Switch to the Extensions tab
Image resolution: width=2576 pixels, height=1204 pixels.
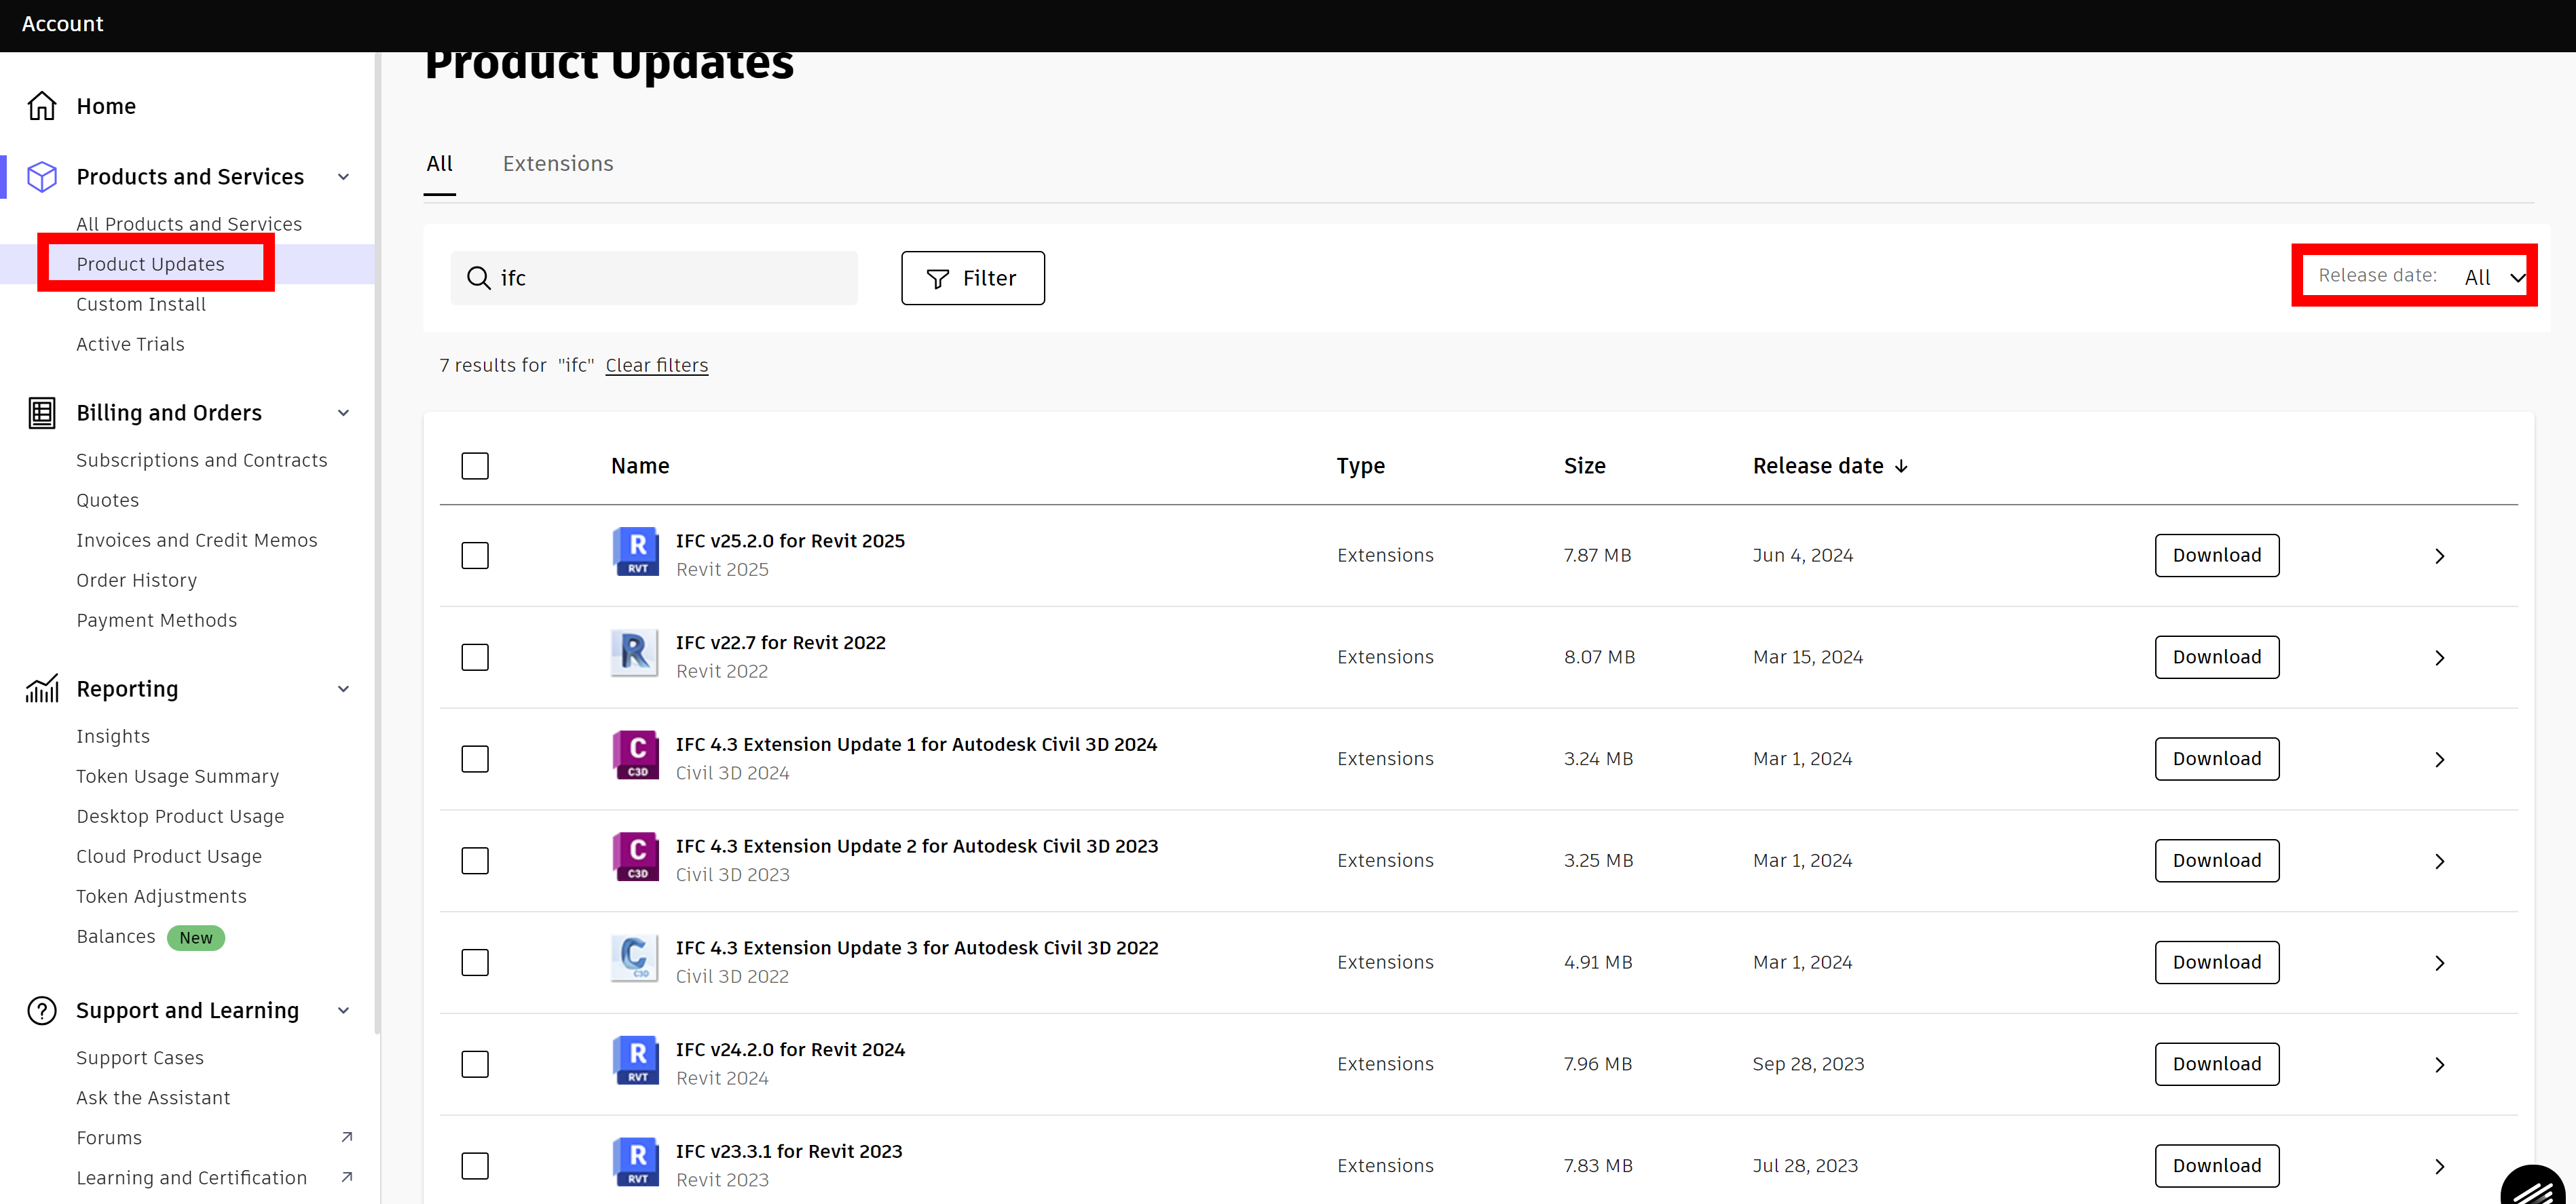558,163
